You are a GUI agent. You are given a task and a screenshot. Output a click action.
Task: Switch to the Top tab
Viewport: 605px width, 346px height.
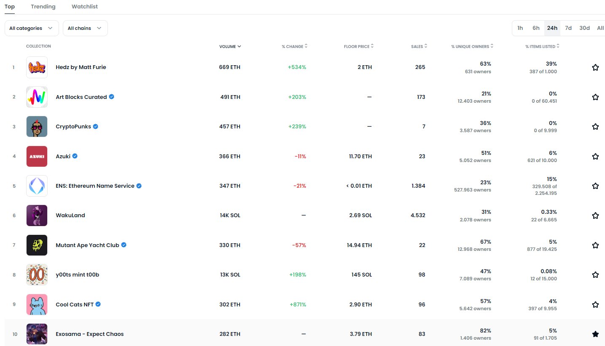[x=10, y=7]
